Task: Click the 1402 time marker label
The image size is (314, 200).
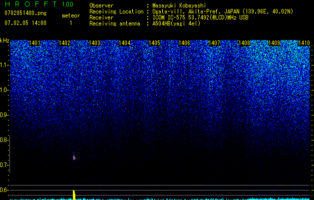Action: coord(64,43)
